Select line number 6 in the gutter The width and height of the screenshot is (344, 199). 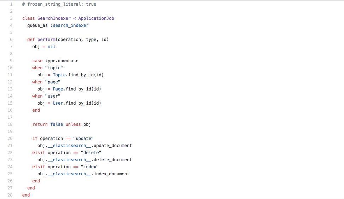[x=11, y=40]
